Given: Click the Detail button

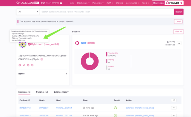Looking at the screenshot, I should [178, 22].
